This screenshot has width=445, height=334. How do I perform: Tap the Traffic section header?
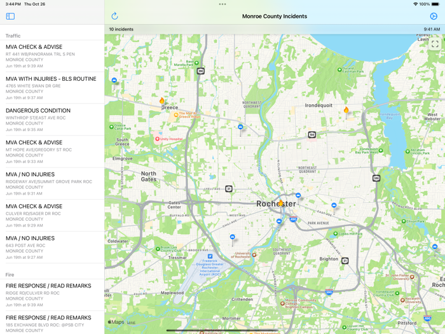click(13, 36)
